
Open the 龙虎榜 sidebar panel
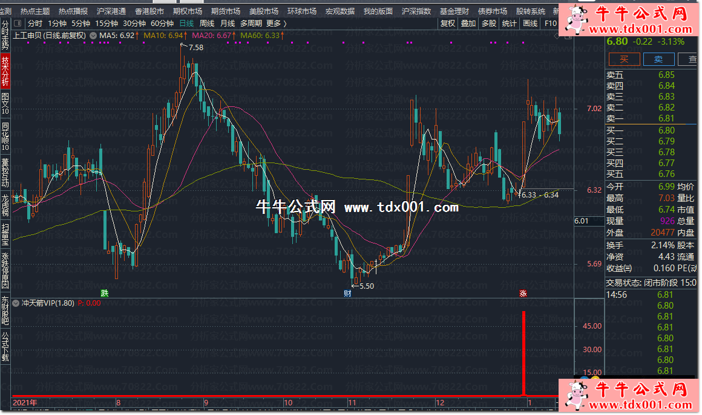[x=5, y=206]
